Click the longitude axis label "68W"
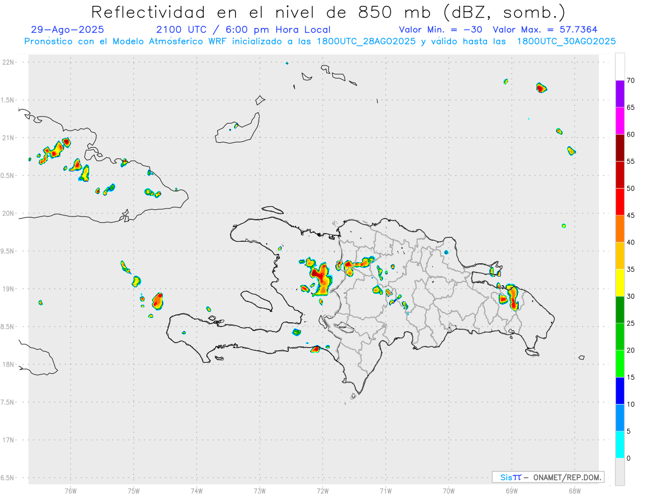 [x=575, y=491]
